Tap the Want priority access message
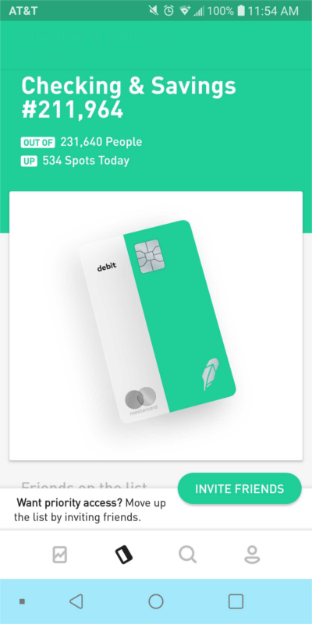The width and height of the screenshot is (312, 624). point(90,510)
